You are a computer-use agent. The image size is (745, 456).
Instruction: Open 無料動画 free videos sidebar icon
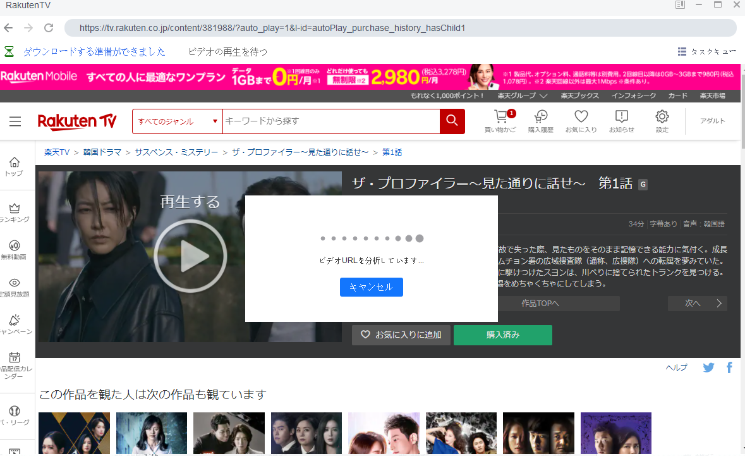point(15,250)
